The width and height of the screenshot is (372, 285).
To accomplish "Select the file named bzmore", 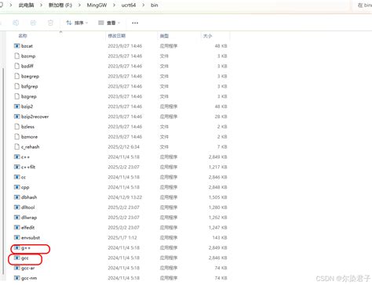I will tap(29, 137).
